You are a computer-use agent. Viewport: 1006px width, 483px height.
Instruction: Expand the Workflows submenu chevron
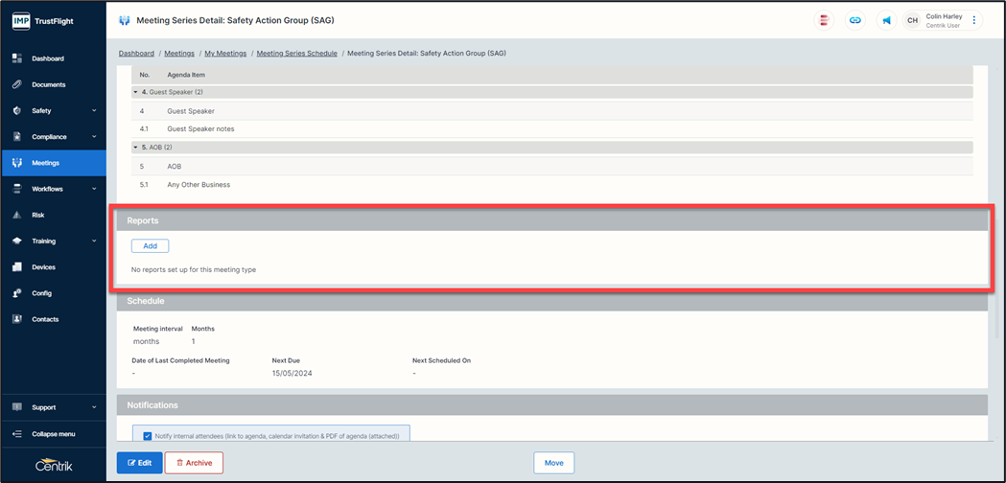click(x=94, y=189)
